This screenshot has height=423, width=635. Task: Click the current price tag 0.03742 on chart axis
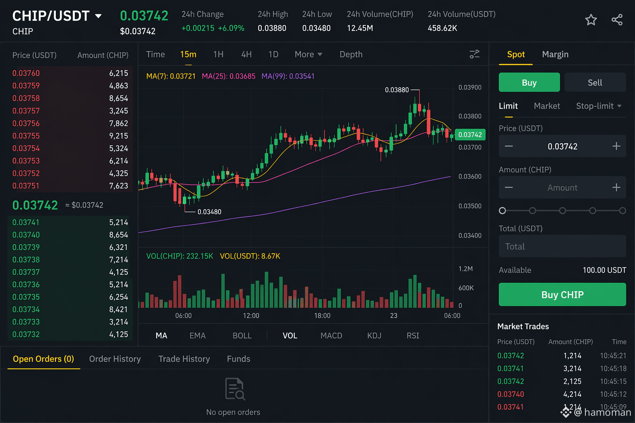(x=470, y=135)
